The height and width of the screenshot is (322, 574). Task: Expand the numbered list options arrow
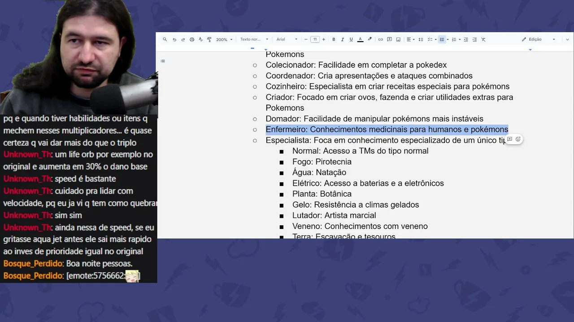(x=460, y=39)
